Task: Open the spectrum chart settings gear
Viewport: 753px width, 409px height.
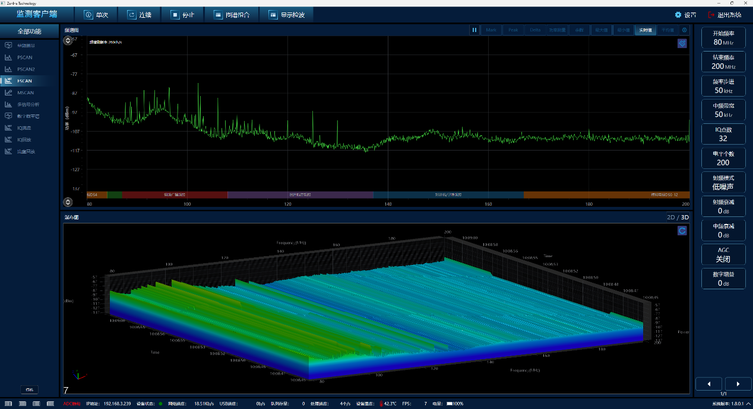Action: point(684,30)
